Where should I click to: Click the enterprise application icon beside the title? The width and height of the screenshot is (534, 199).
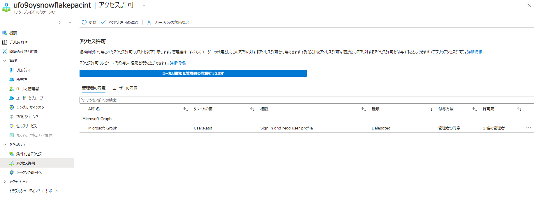[x=6, y=8]
